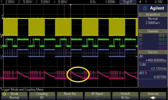
Task: Click the timebase per division value
Action: coord(110,2)
